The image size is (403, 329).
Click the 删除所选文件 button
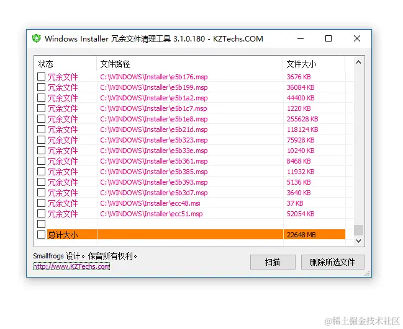pos(333,262)
